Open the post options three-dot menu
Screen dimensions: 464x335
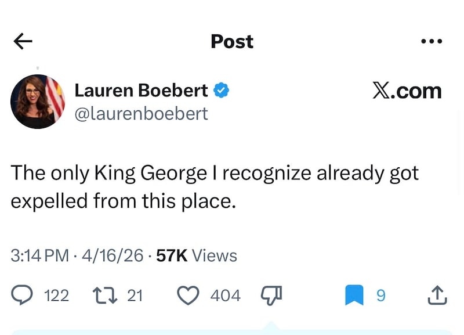[x=432, y=41]
